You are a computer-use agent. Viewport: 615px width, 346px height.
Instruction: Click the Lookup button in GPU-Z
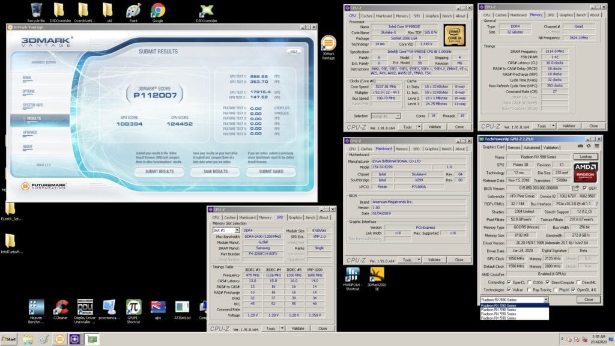586,157
